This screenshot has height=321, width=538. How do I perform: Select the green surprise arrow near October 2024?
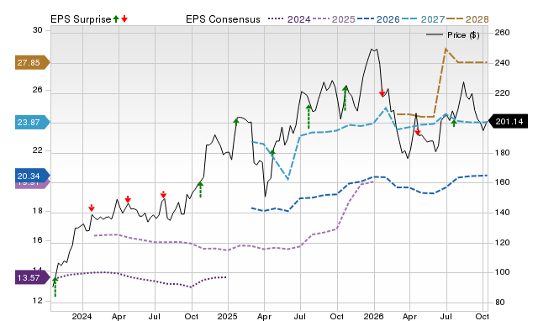click(x=201, y=190)
